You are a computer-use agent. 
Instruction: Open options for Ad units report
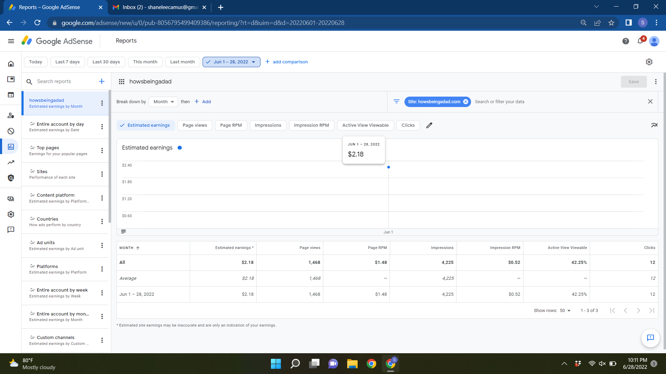(102, 246)
